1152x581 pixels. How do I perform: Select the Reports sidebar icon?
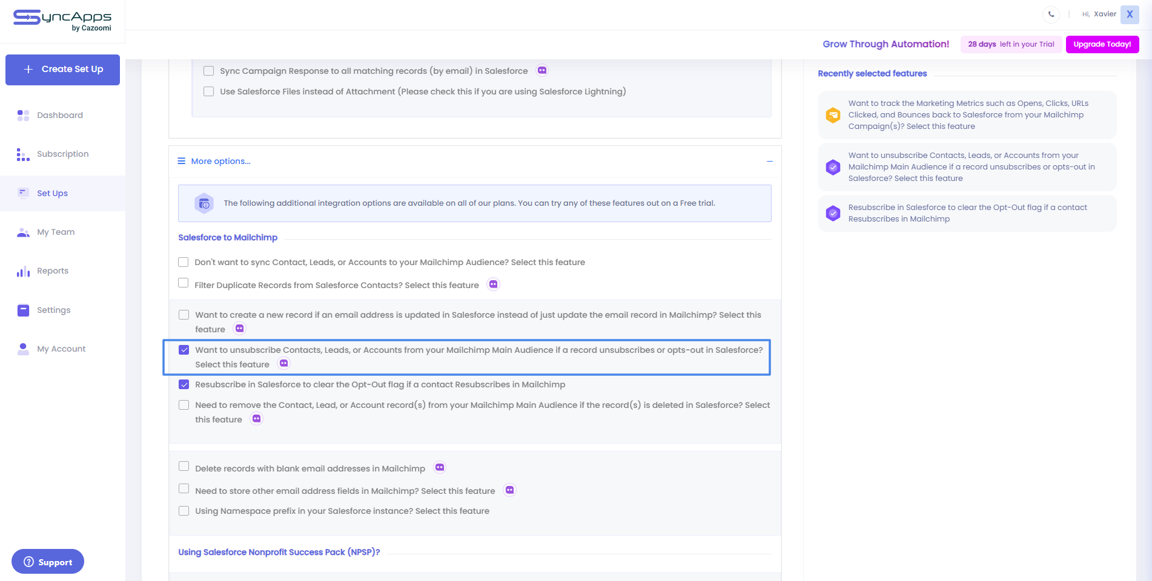[x=23, y=271]
